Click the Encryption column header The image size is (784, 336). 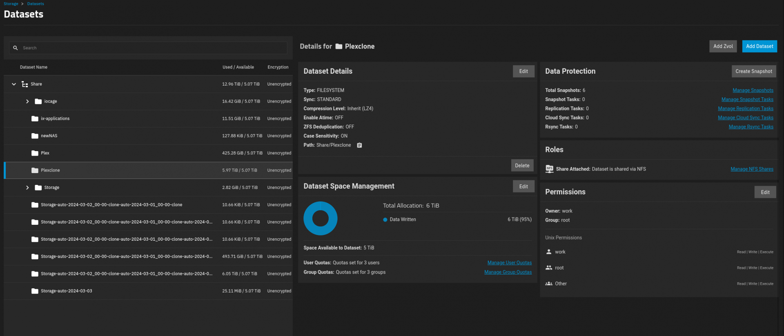click(x=278, y=67)
